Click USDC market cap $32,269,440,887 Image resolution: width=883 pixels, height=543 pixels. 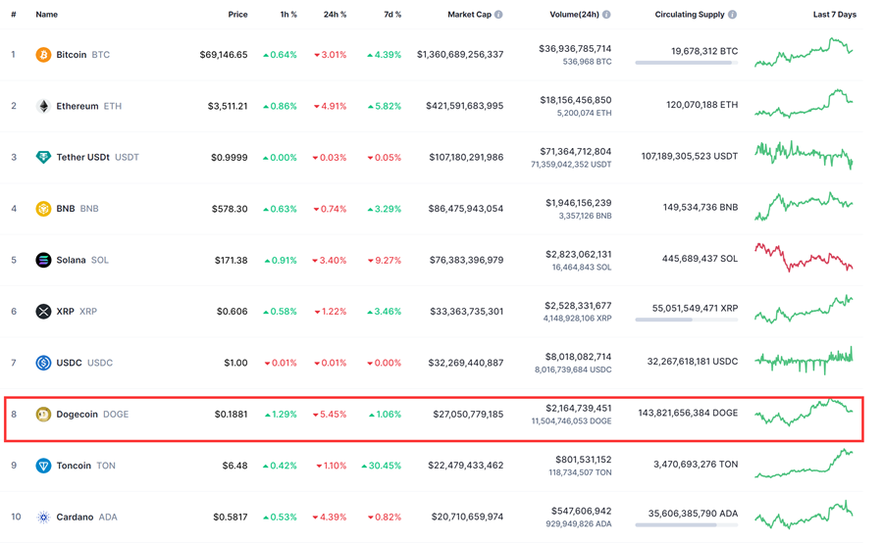point(466,363)
